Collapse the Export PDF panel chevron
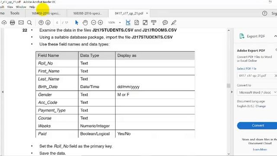Image resolution: width=277 pixels, height=156 pixels. point(275,36)
